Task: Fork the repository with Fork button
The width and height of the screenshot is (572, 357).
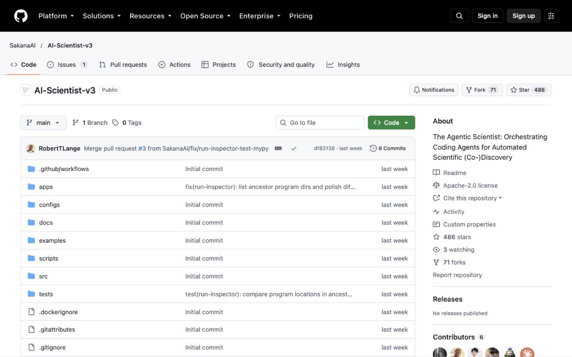Action: pos(482,90)
